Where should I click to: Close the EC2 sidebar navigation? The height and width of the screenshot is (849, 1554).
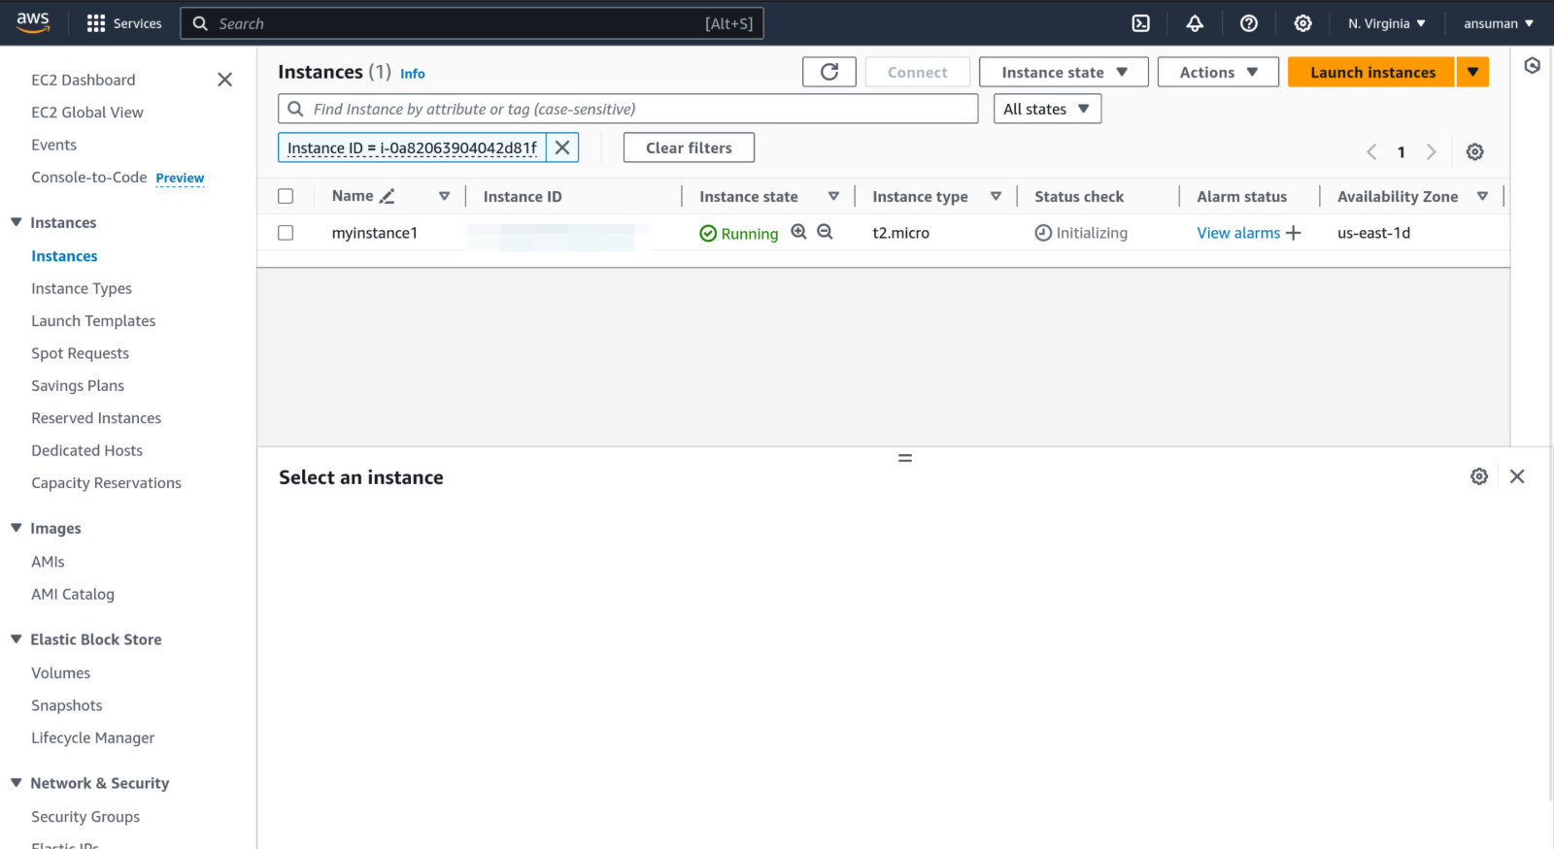point(224,80)
